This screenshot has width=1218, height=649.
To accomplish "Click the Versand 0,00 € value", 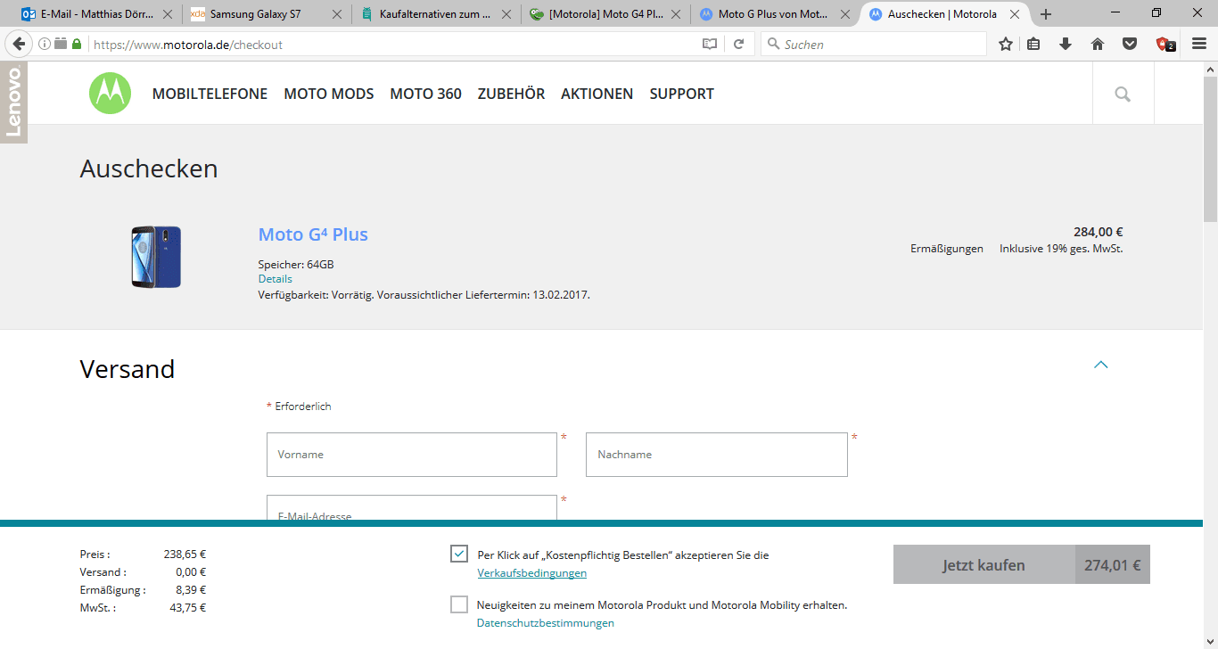I will [x=191, y=572].
